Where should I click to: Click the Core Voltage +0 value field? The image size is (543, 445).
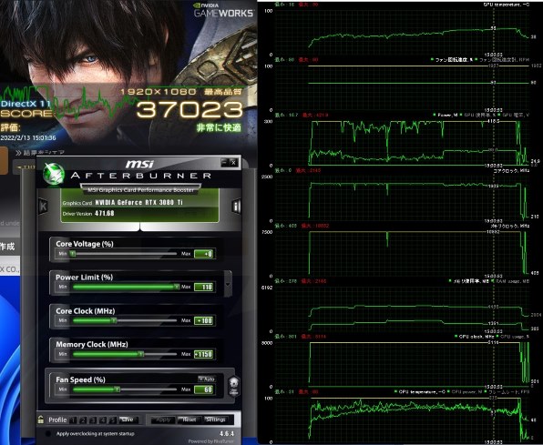point(204,254)
